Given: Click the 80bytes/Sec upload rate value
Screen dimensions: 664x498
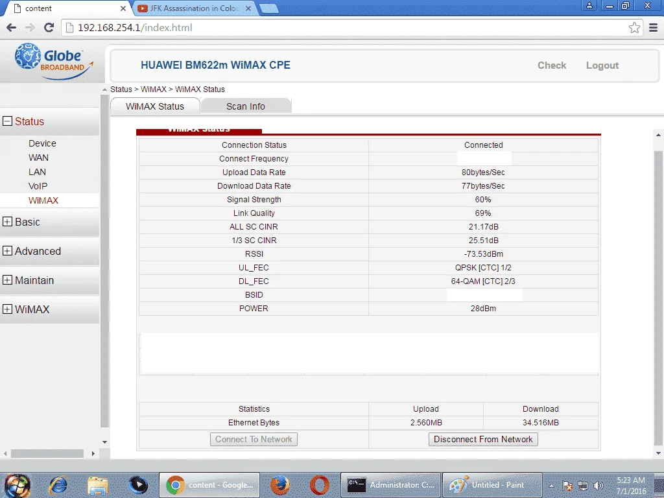Looking at the screenshot, I should click(483, 172).
